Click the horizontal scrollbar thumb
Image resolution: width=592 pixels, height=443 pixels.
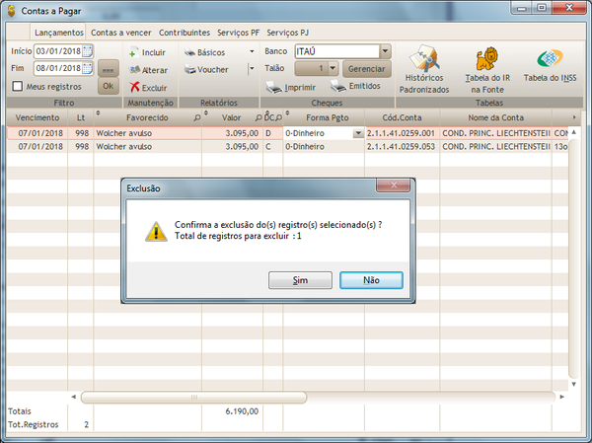pos(194,397)
